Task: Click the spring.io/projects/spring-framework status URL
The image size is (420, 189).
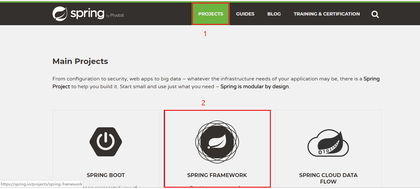Action: click(42, 184)
